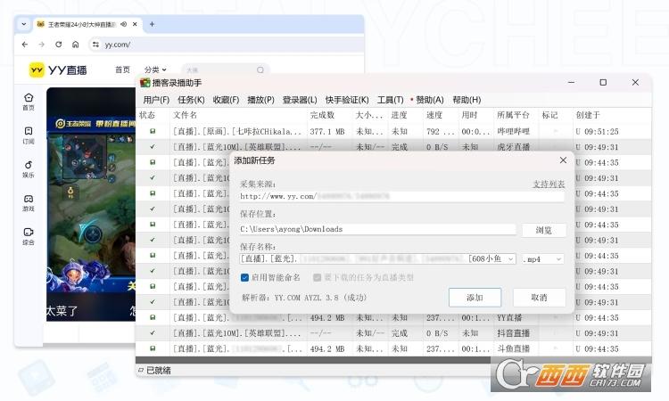Click the YY search magnifier icon
This screenshot has width=669, height=401.
pyautogui.click(x=260, y=70)
